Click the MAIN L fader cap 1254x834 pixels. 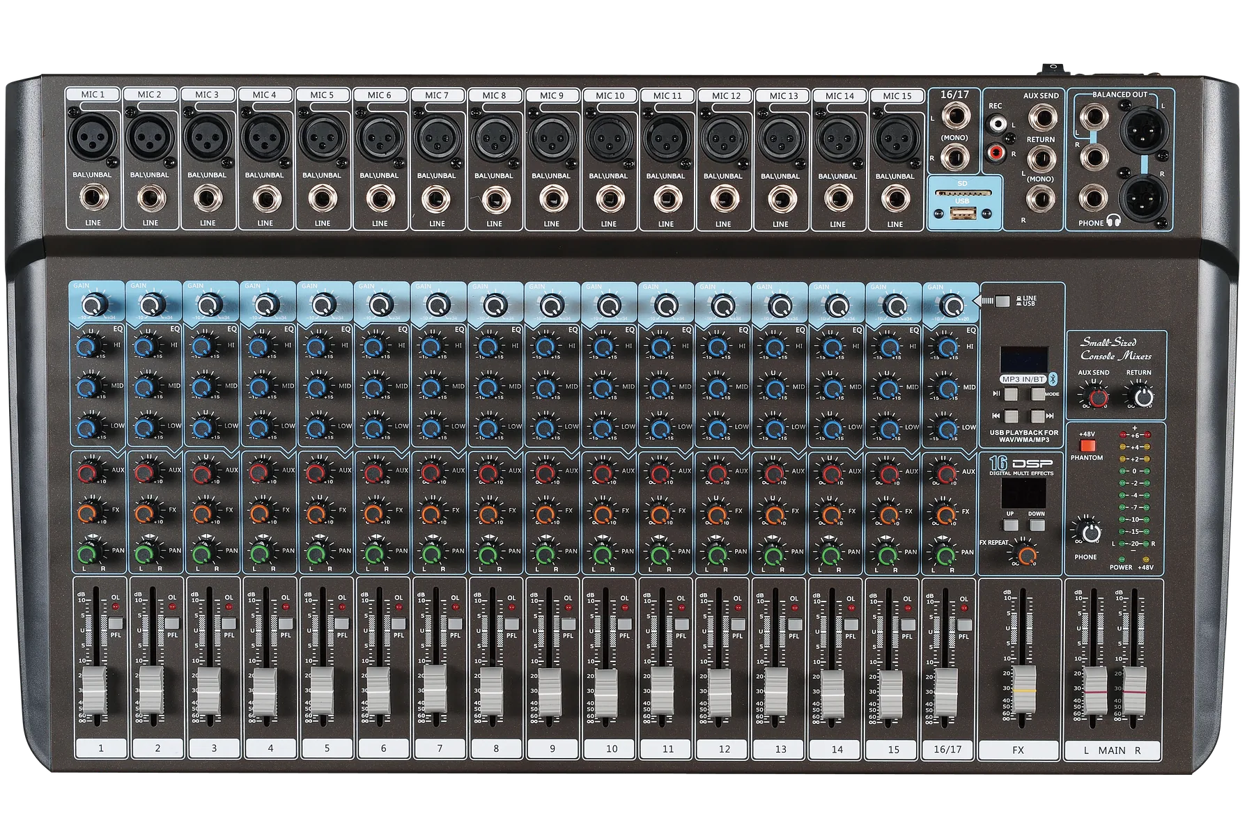point(1094,691)
